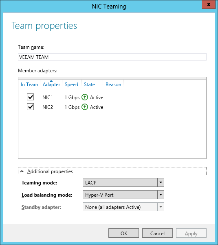This screenshot has width=218, height=245.
Task: Sort by the Speed column header
Action: (x=71, y=85)
